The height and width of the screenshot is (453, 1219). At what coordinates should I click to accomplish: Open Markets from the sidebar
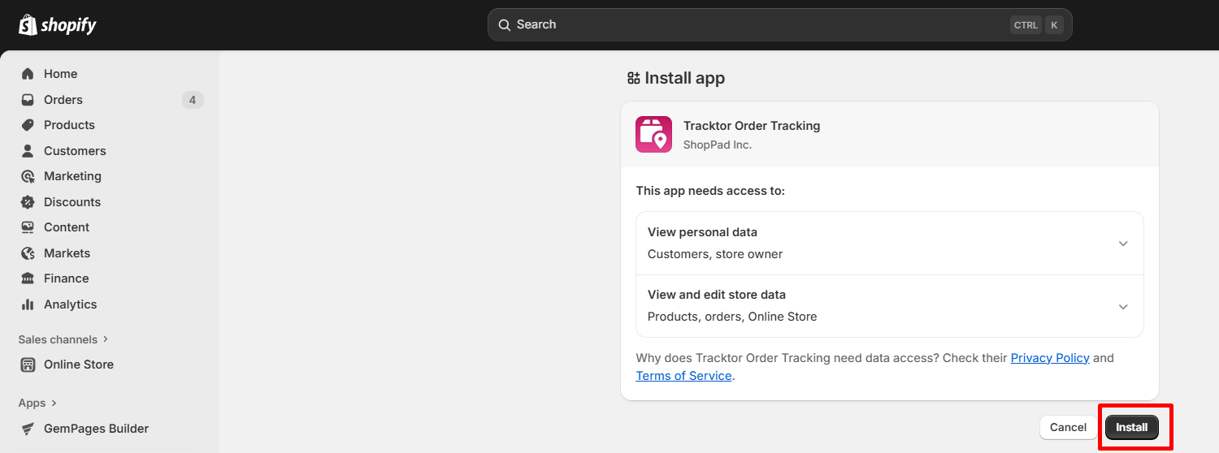(x=67, y=253)
